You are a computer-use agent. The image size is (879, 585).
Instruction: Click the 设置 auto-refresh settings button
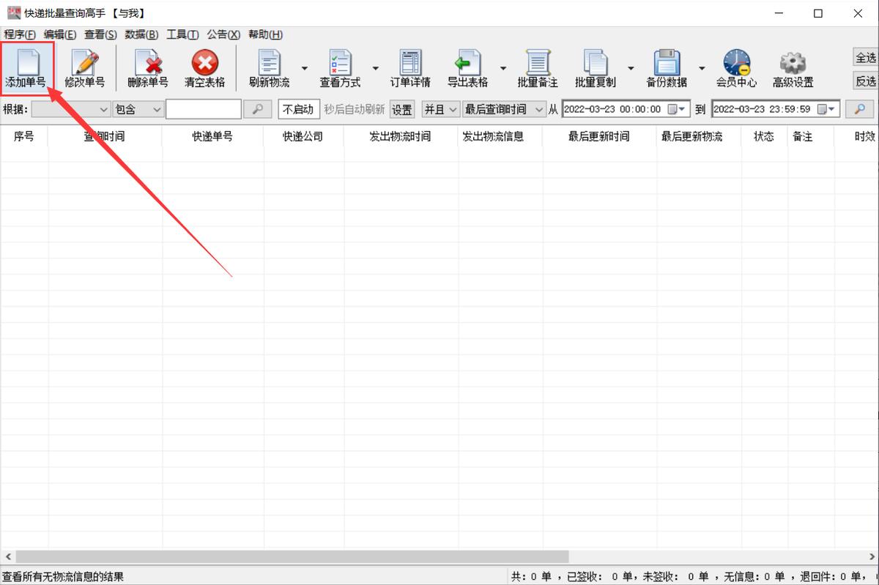point(402,109)
